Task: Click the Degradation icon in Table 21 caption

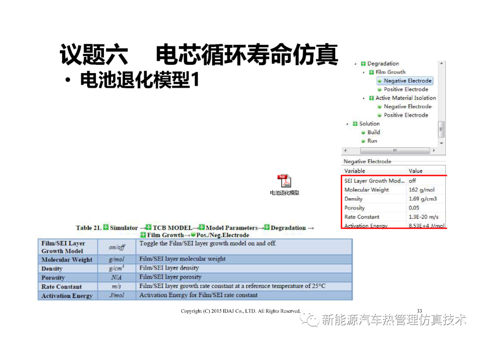Action: (x=267, y=227)
